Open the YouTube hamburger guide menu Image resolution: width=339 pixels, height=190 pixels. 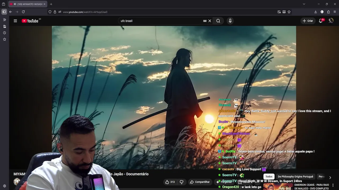coord(15,21)
